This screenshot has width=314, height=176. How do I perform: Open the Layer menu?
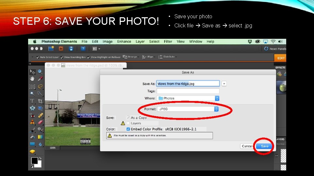point(140,41)
